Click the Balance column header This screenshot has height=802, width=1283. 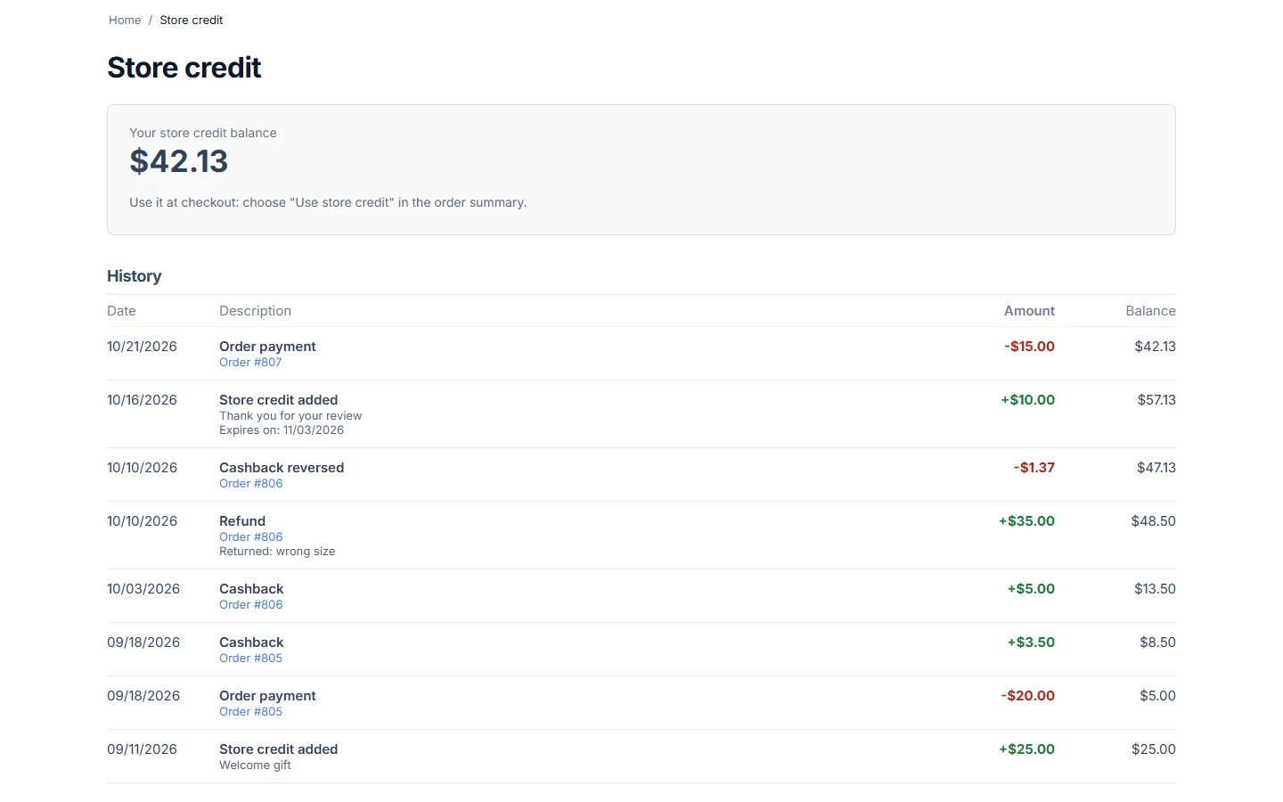pyautogui.click(x=1150, y=311)
